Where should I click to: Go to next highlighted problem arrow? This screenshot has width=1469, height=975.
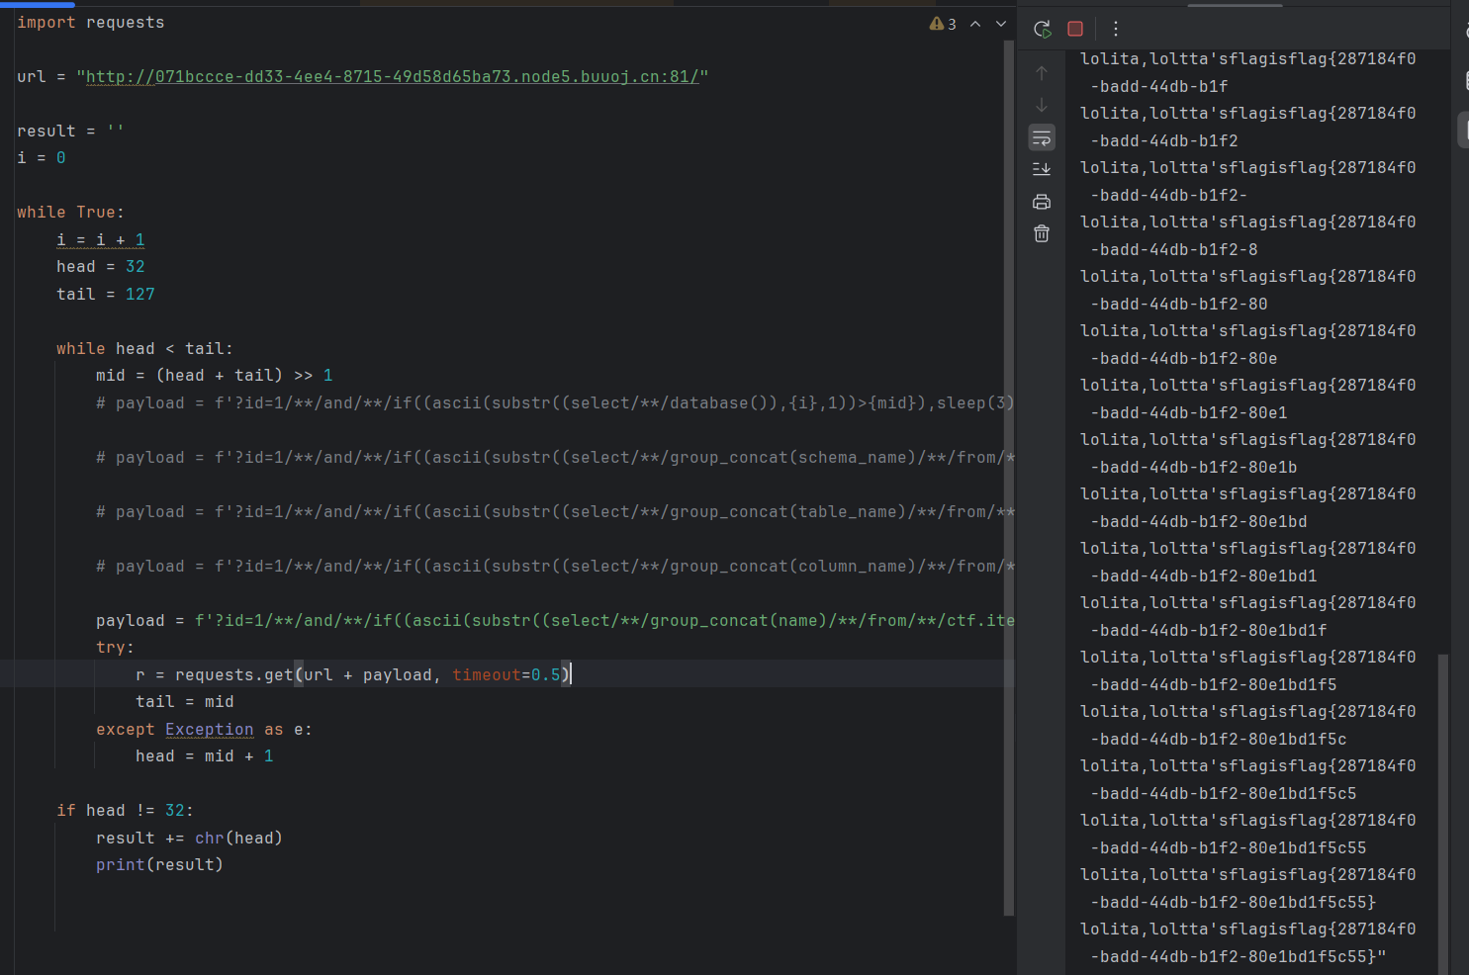[x=1001, y=24]
